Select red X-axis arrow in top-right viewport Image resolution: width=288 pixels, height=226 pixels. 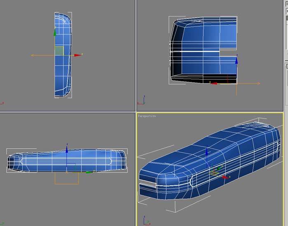tap(214, 84)
